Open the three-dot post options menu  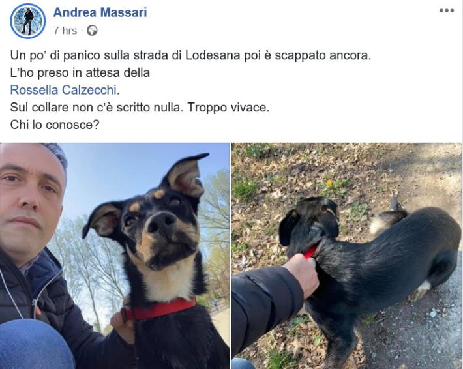pyautogui.click(x=447, y=11)
